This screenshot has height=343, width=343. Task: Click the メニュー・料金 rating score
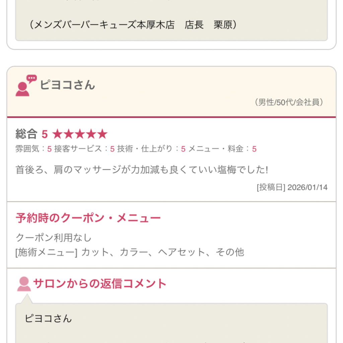pos(254,149)
